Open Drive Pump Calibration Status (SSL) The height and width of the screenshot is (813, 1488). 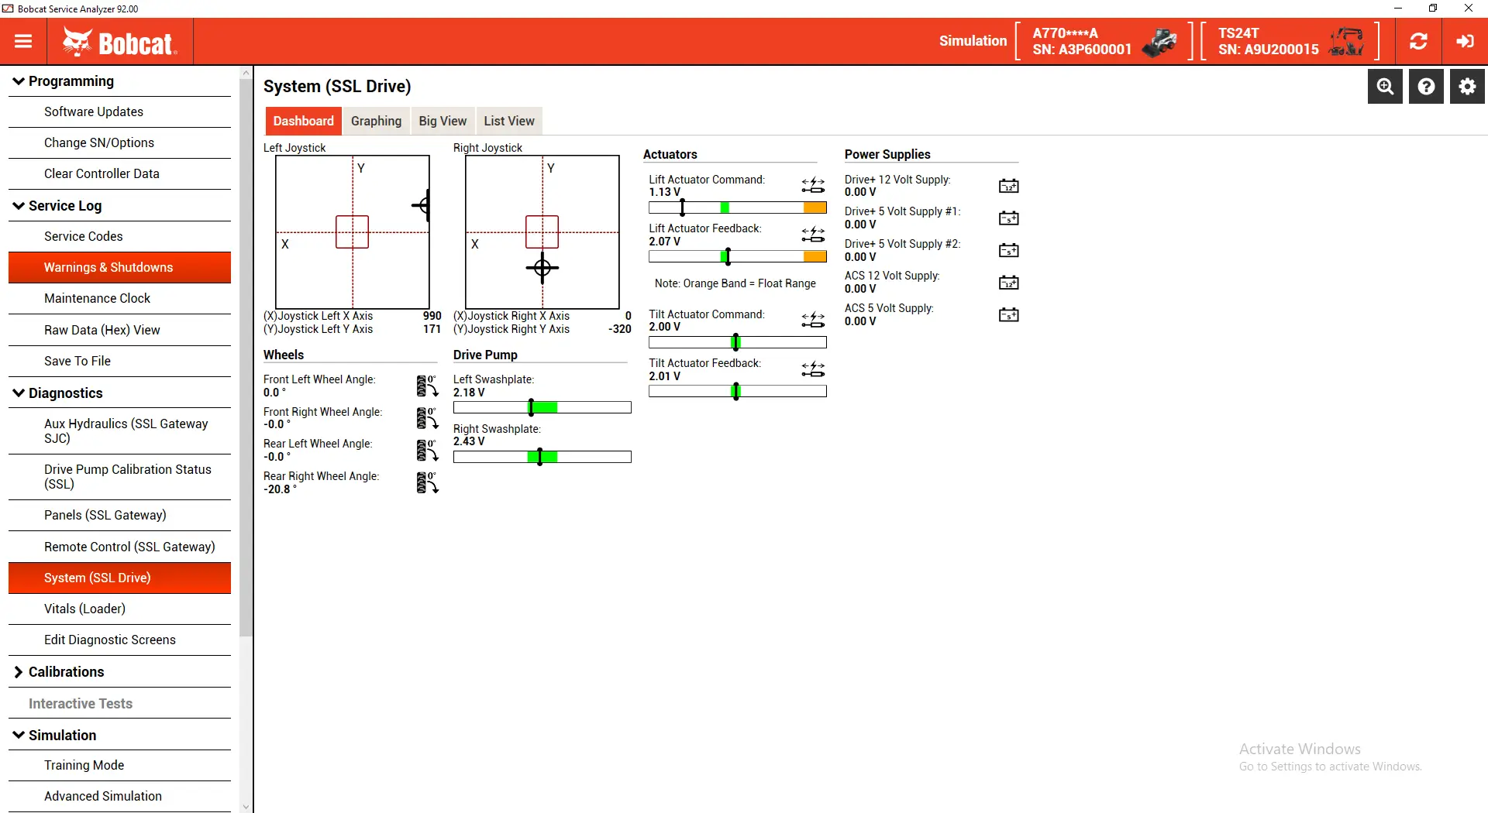point(119,477)
